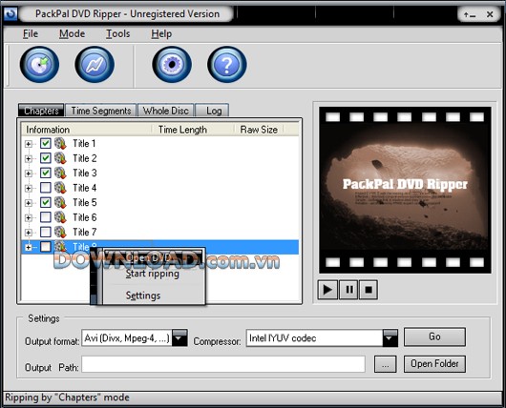The image size is (506, 408).
Task: Click the film reel icon of Title 6
Action: 60,217
